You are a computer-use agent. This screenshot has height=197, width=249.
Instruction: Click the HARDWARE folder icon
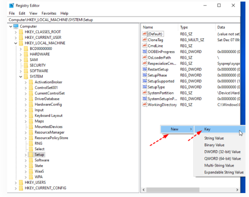point(26,54)
